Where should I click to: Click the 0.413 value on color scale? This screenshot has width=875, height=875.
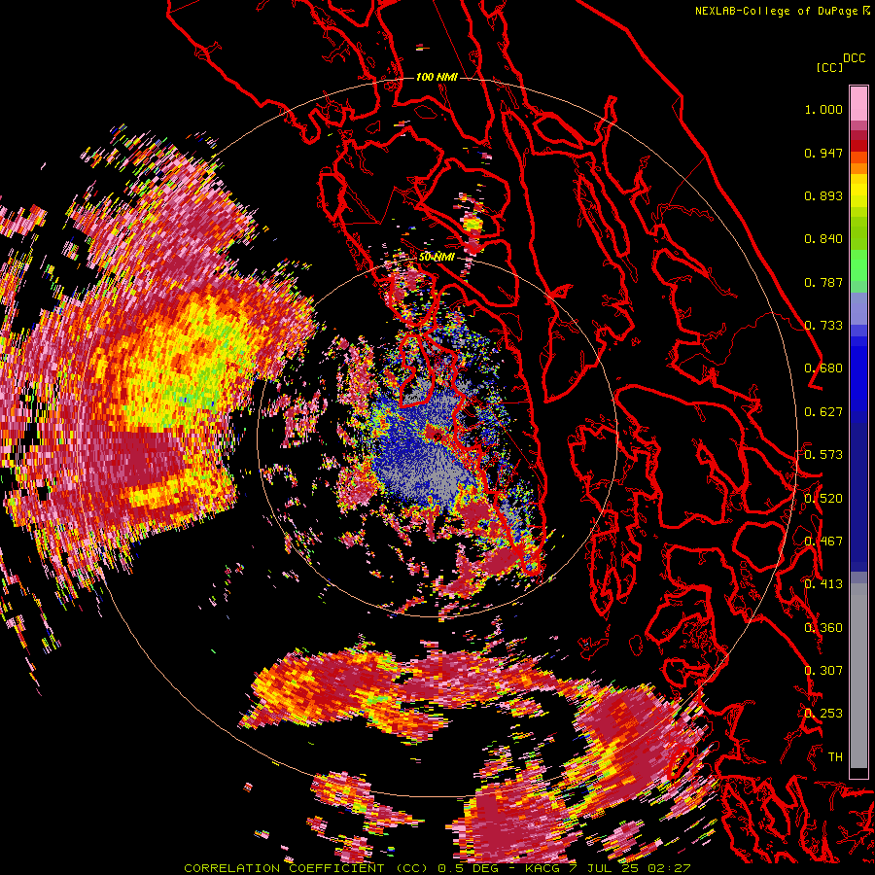click(823, 584)
